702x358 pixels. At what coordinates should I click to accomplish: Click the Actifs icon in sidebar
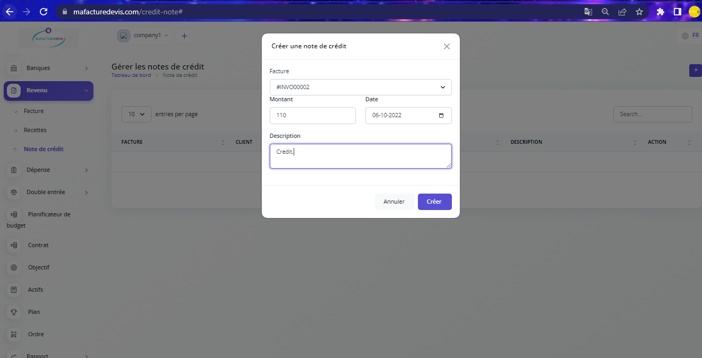[14, 290]
